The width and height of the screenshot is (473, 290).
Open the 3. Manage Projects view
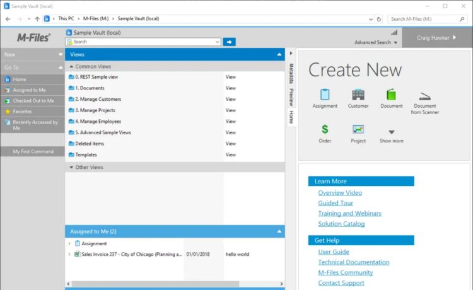pos(98,110)
